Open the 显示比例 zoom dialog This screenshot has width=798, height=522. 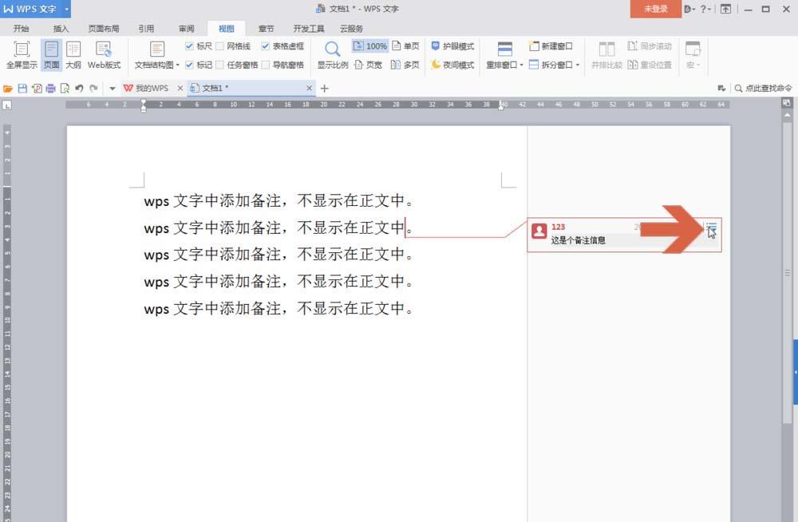click(x=332, y=54)
